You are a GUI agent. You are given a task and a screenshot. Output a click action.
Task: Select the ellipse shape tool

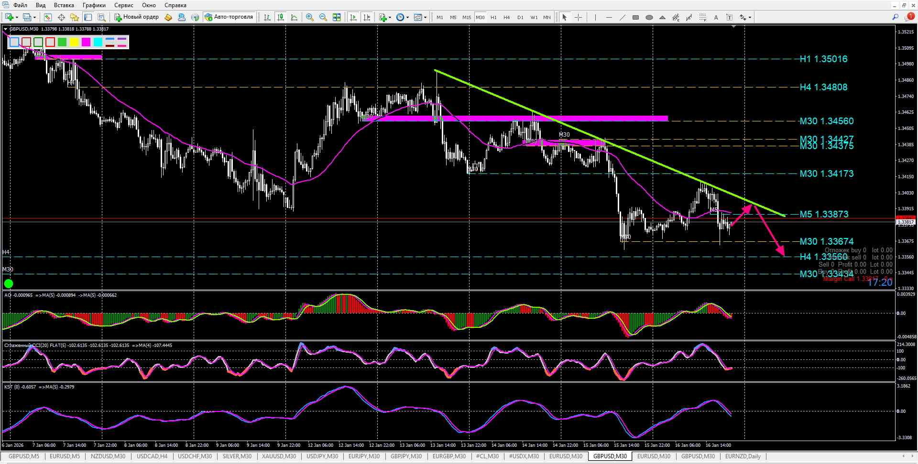tap(649, 17)
